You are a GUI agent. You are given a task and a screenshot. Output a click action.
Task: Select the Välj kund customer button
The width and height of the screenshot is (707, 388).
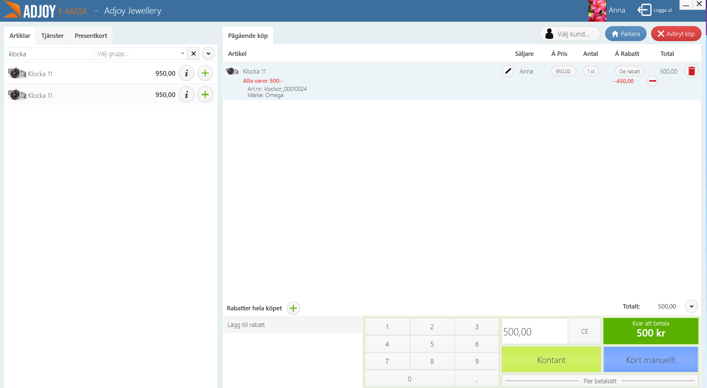(570, 34)
